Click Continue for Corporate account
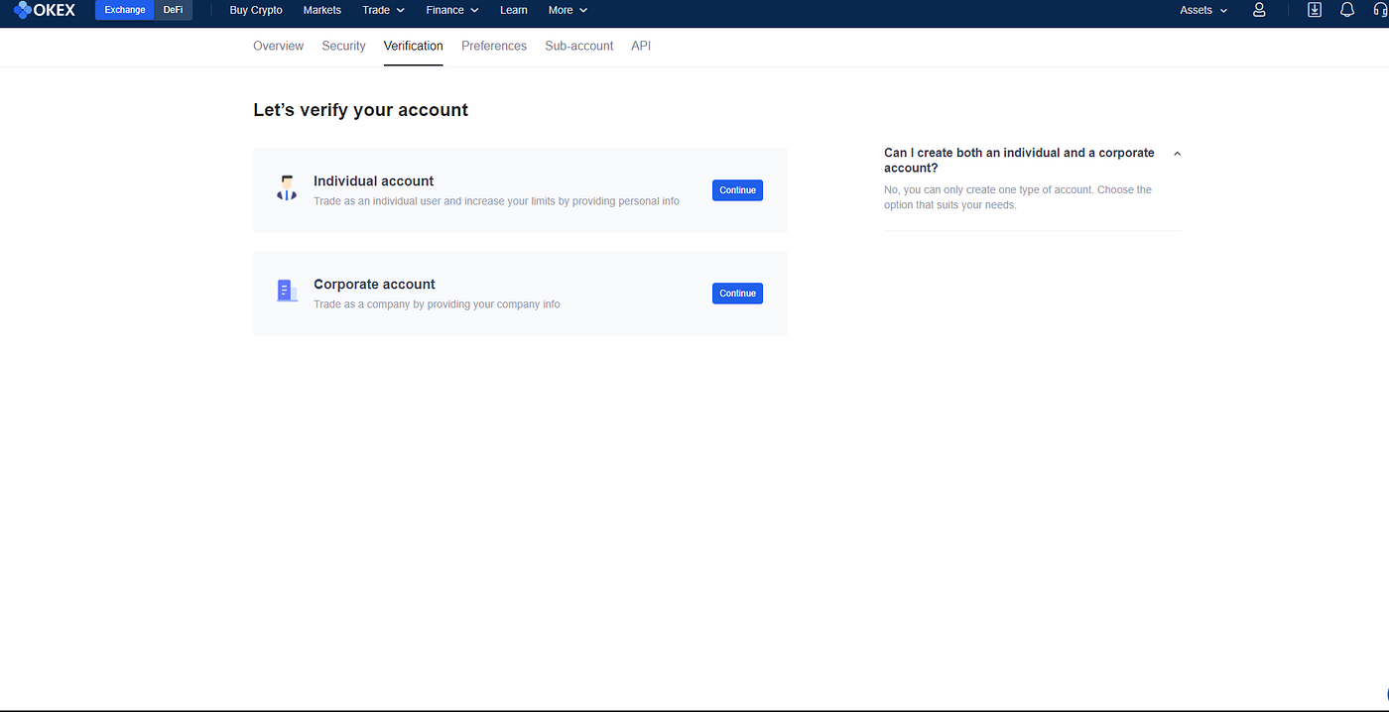 pos(737,294)
